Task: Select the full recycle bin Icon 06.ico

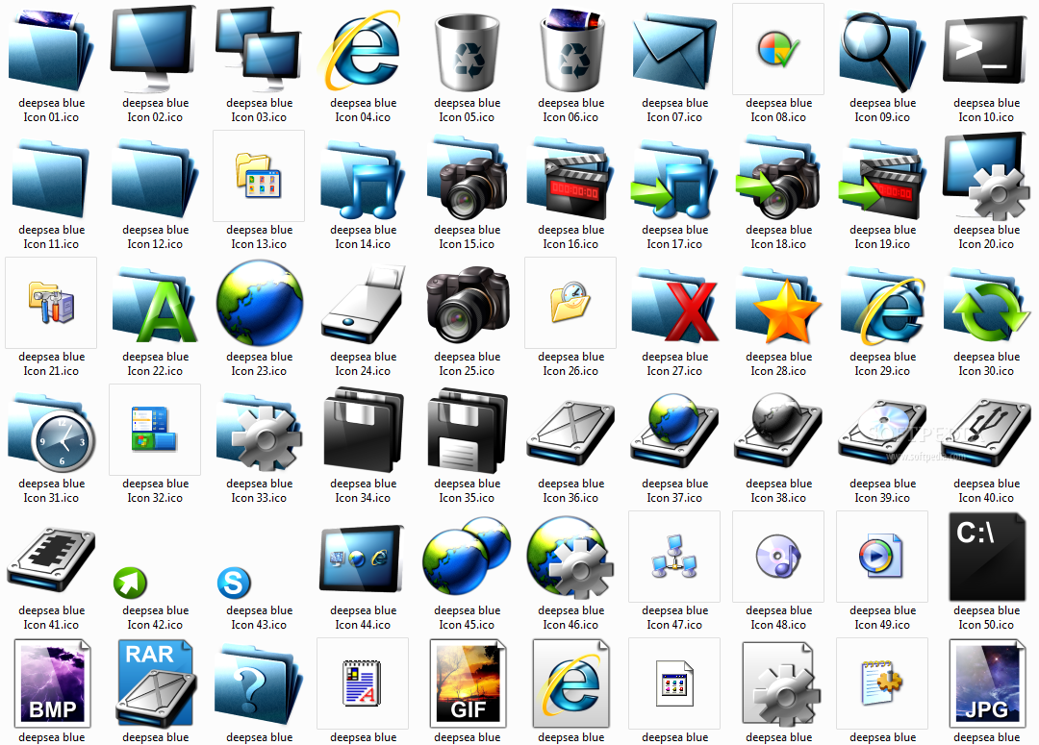Action: coord(571,50)
